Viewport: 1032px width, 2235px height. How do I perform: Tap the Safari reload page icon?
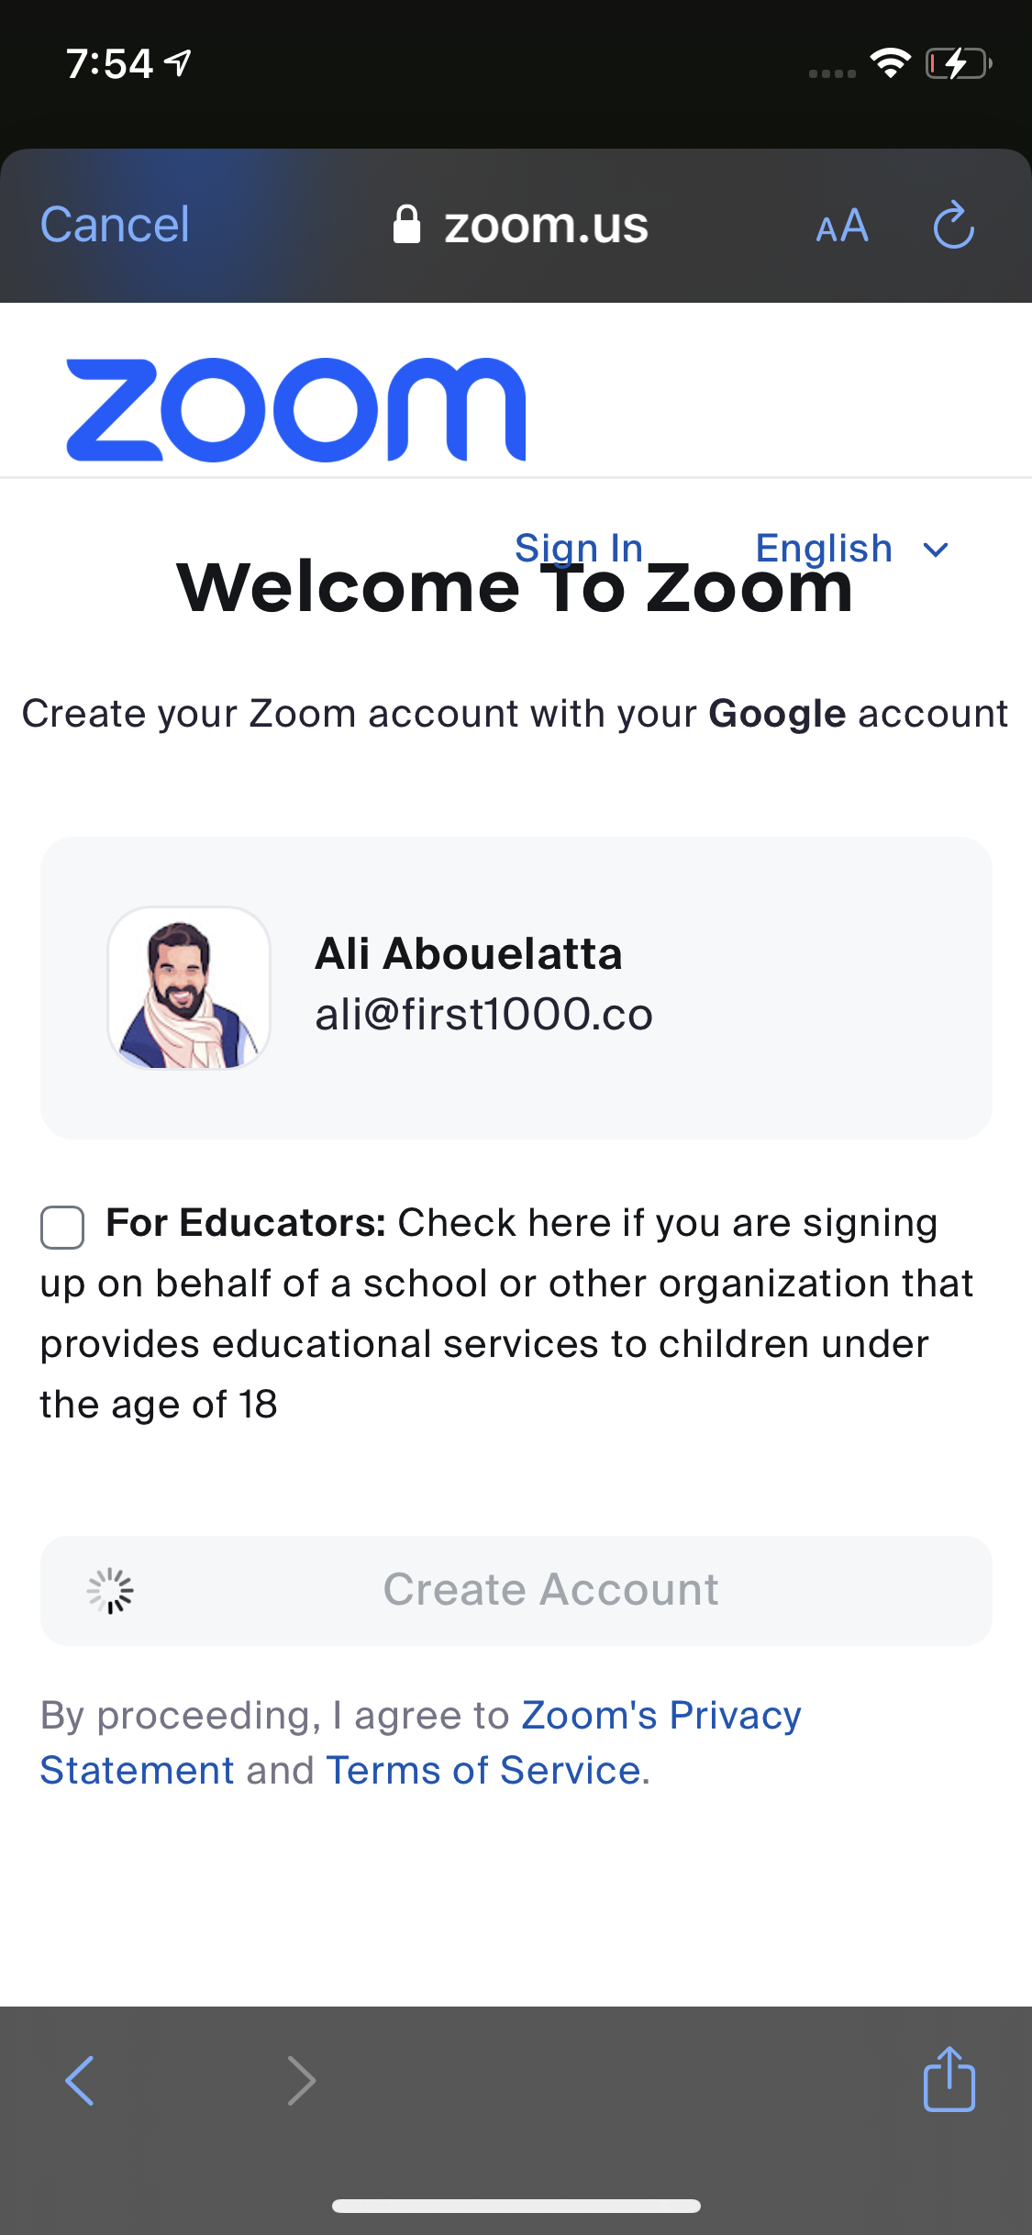click(x=953, y=226)
